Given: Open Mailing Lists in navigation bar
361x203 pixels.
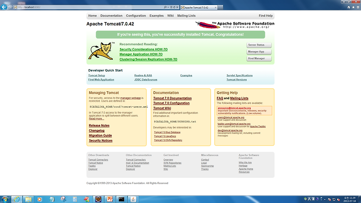Looking at the screenshot, I should tap(186, 16).
